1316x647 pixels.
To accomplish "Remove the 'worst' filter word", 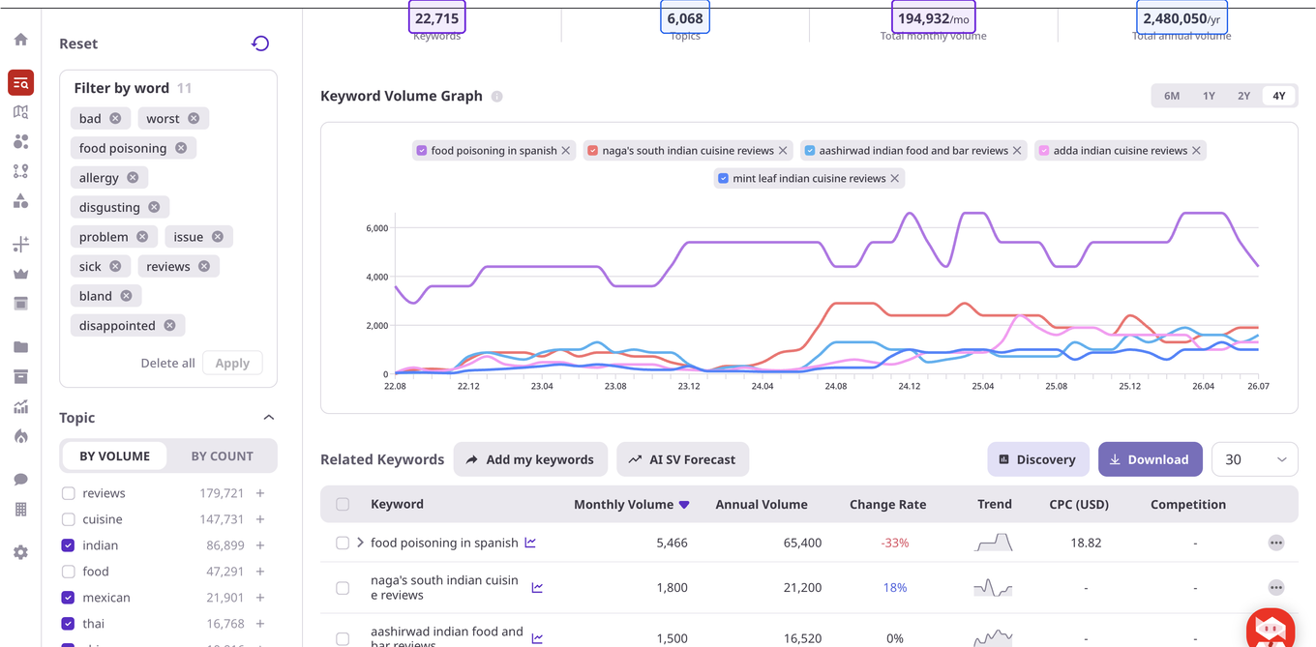I will click(x=194, y=118).
